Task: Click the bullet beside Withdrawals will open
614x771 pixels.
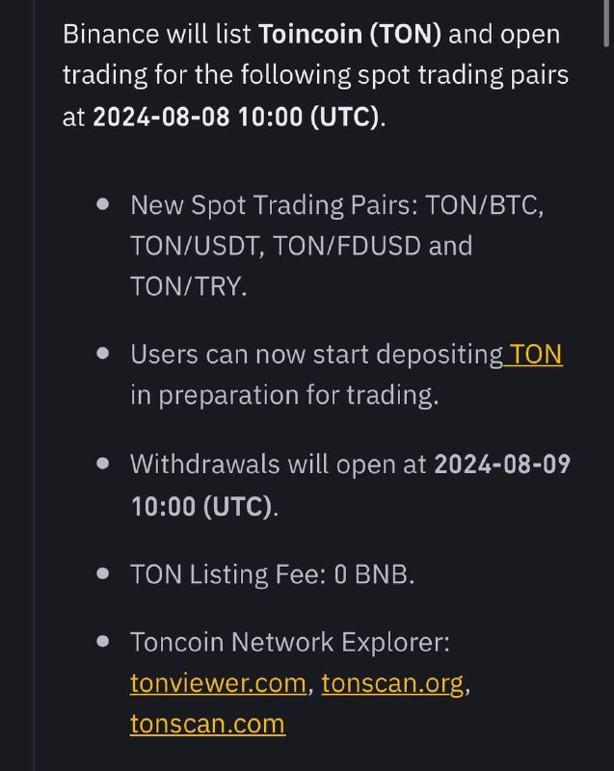Action: pyautogui.click(x=103, y=464)
